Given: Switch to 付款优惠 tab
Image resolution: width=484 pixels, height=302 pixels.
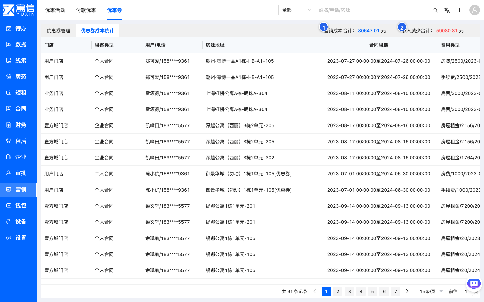Looking at the screenshot, I should (x=86, y=10).
